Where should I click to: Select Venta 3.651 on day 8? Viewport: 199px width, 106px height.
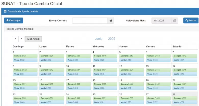coord(25,74)
